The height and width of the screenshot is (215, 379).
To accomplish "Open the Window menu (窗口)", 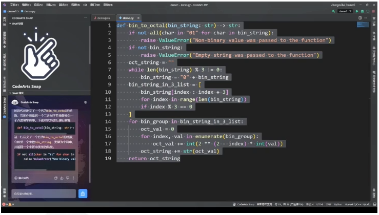I will tap(95, 5).
